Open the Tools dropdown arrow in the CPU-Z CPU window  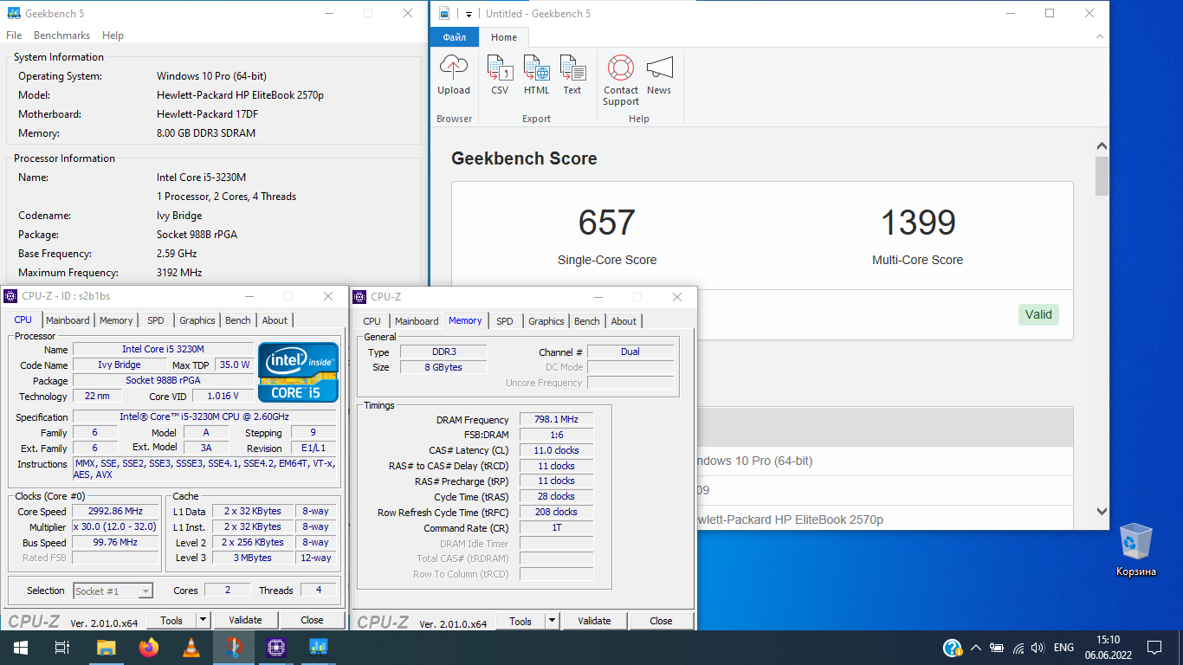[x=203, y=620]
